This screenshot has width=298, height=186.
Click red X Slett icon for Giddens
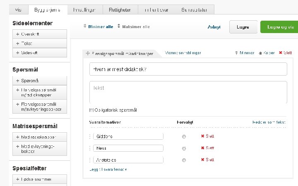pyautogui.click(x=203, y=136)
